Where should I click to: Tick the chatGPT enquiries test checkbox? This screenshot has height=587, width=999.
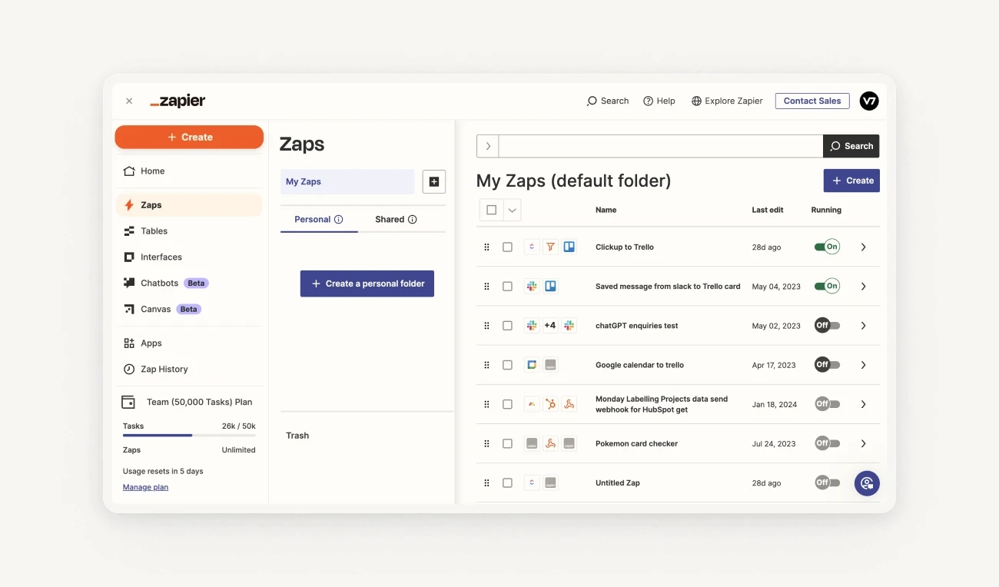[x=507, y=326]
